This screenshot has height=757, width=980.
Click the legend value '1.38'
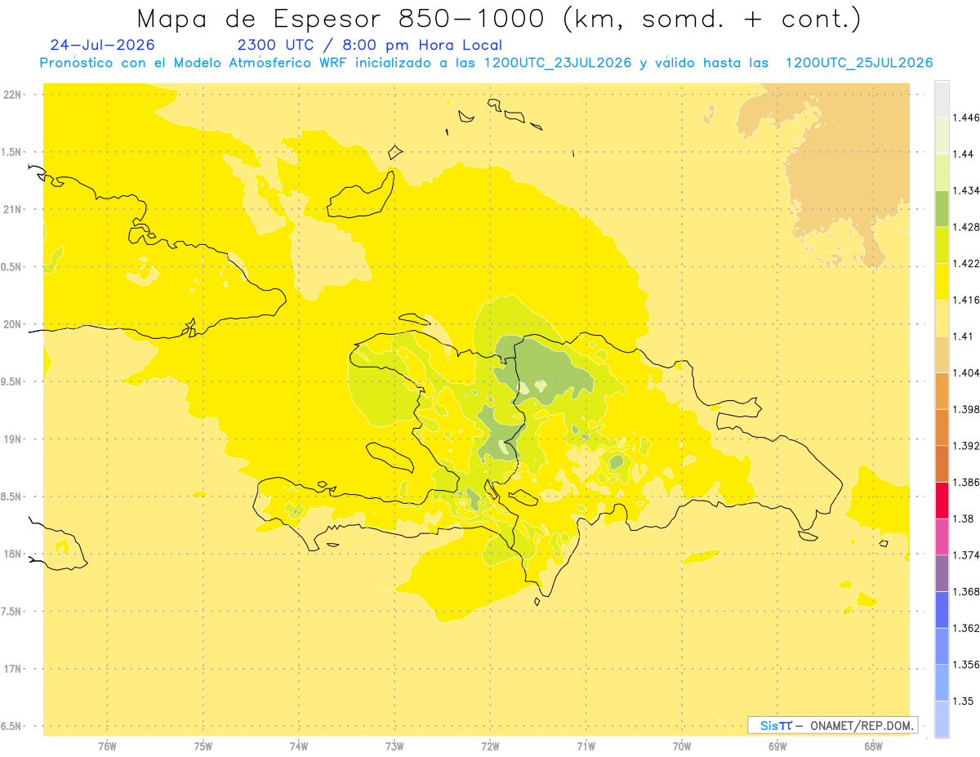(963, 519)
